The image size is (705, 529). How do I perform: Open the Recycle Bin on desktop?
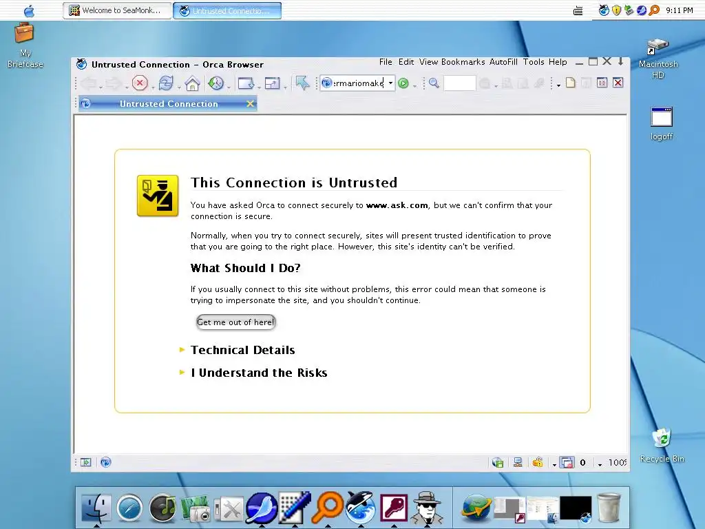[x=662, y=446]
